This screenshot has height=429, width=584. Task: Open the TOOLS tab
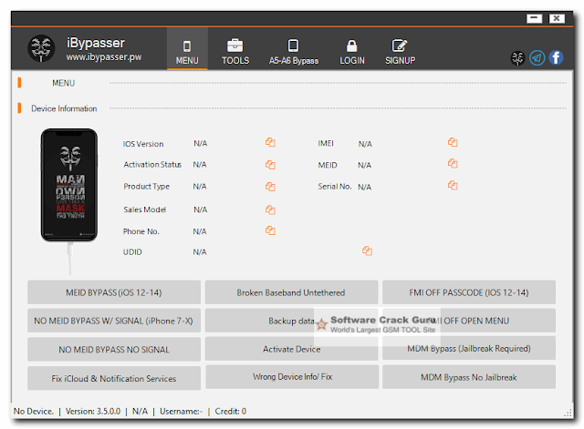[235, 52]
